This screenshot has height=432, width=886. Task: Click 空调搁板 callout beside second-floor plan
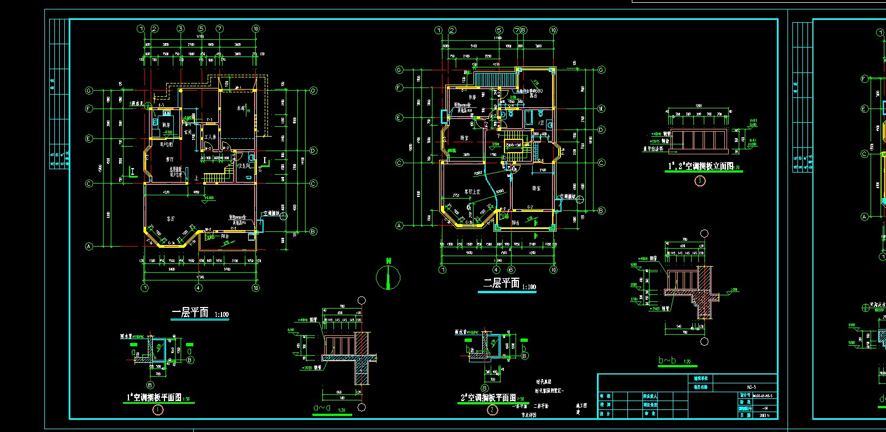(x=568, y=196)
